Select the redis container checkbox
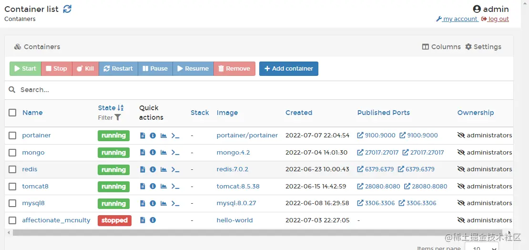The image size is (529, 250). tap(12, 169)
